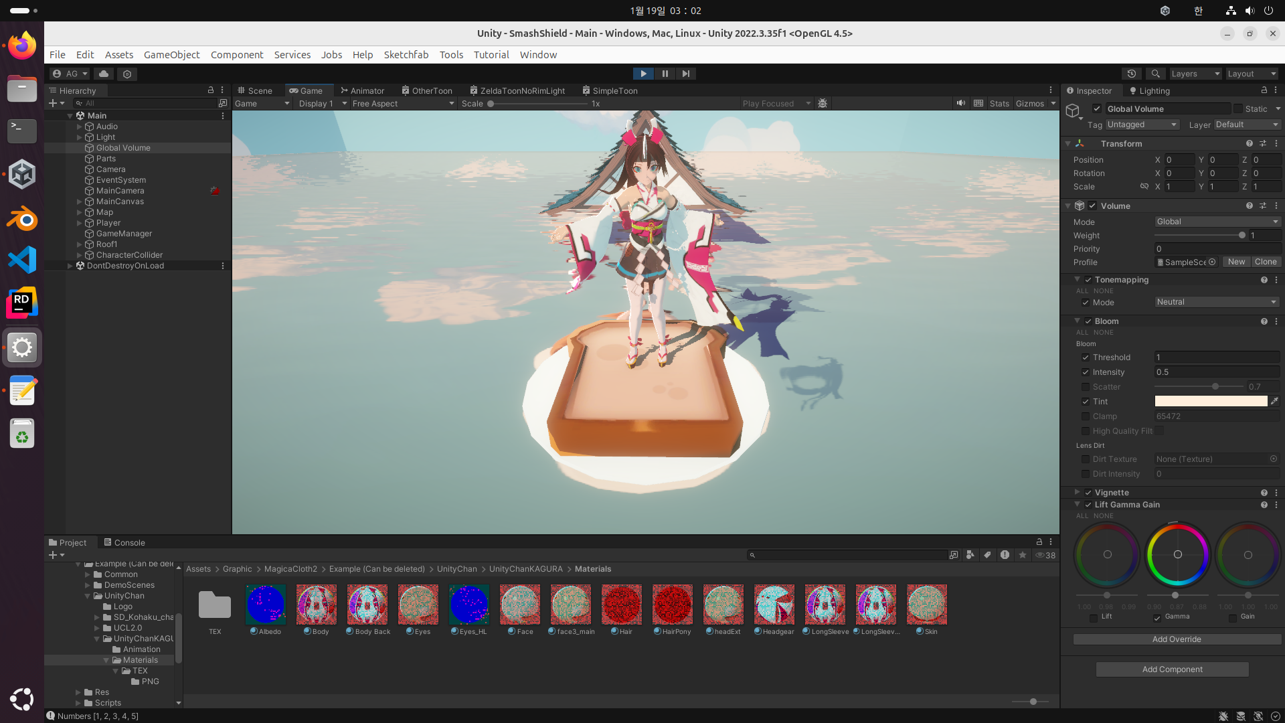Filter Project search by label icon
The image size is (1285, 723).
pos(987,555)
